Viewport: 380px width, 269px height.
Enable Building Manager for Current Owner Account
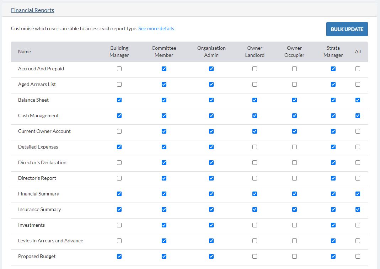tap(119, 131)
